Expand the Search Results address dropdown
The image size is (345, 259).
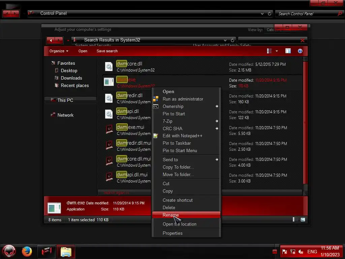[225, 40]
